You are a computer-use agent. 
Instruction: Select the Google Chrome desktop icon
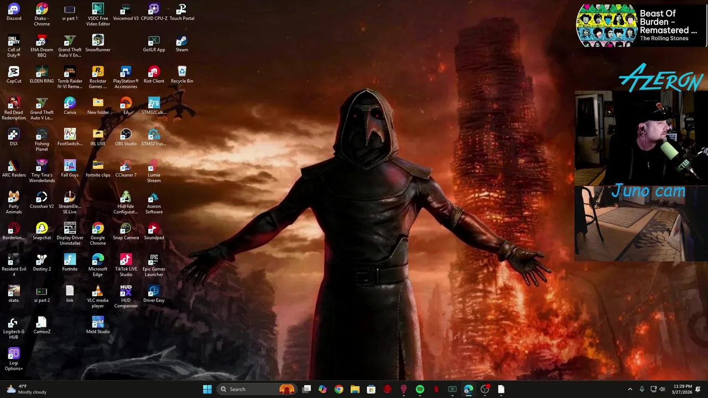point(98,234)
